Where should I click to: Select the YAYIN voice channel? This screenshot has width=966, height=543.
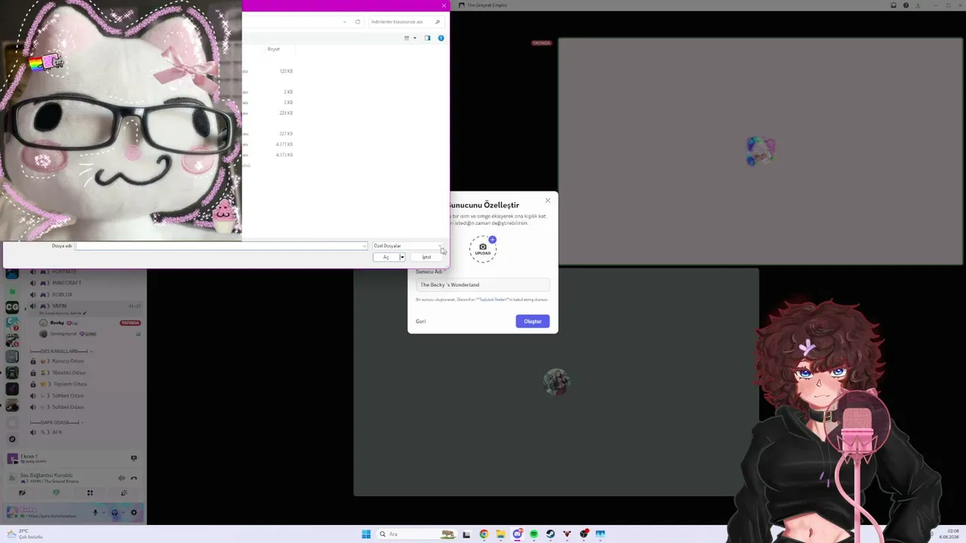coord(84,306)
